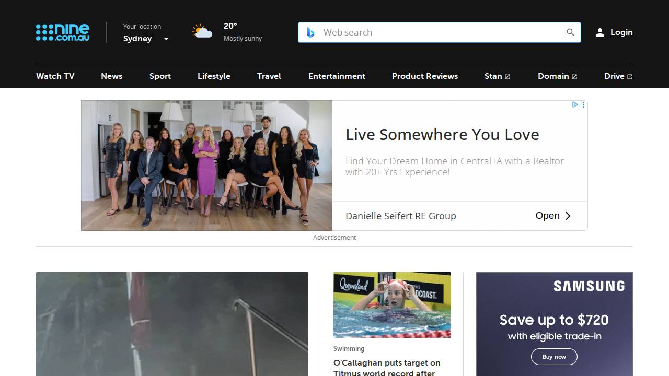Click the Login user profile icon
Screen dimensions: 669x376
(600, 32)
